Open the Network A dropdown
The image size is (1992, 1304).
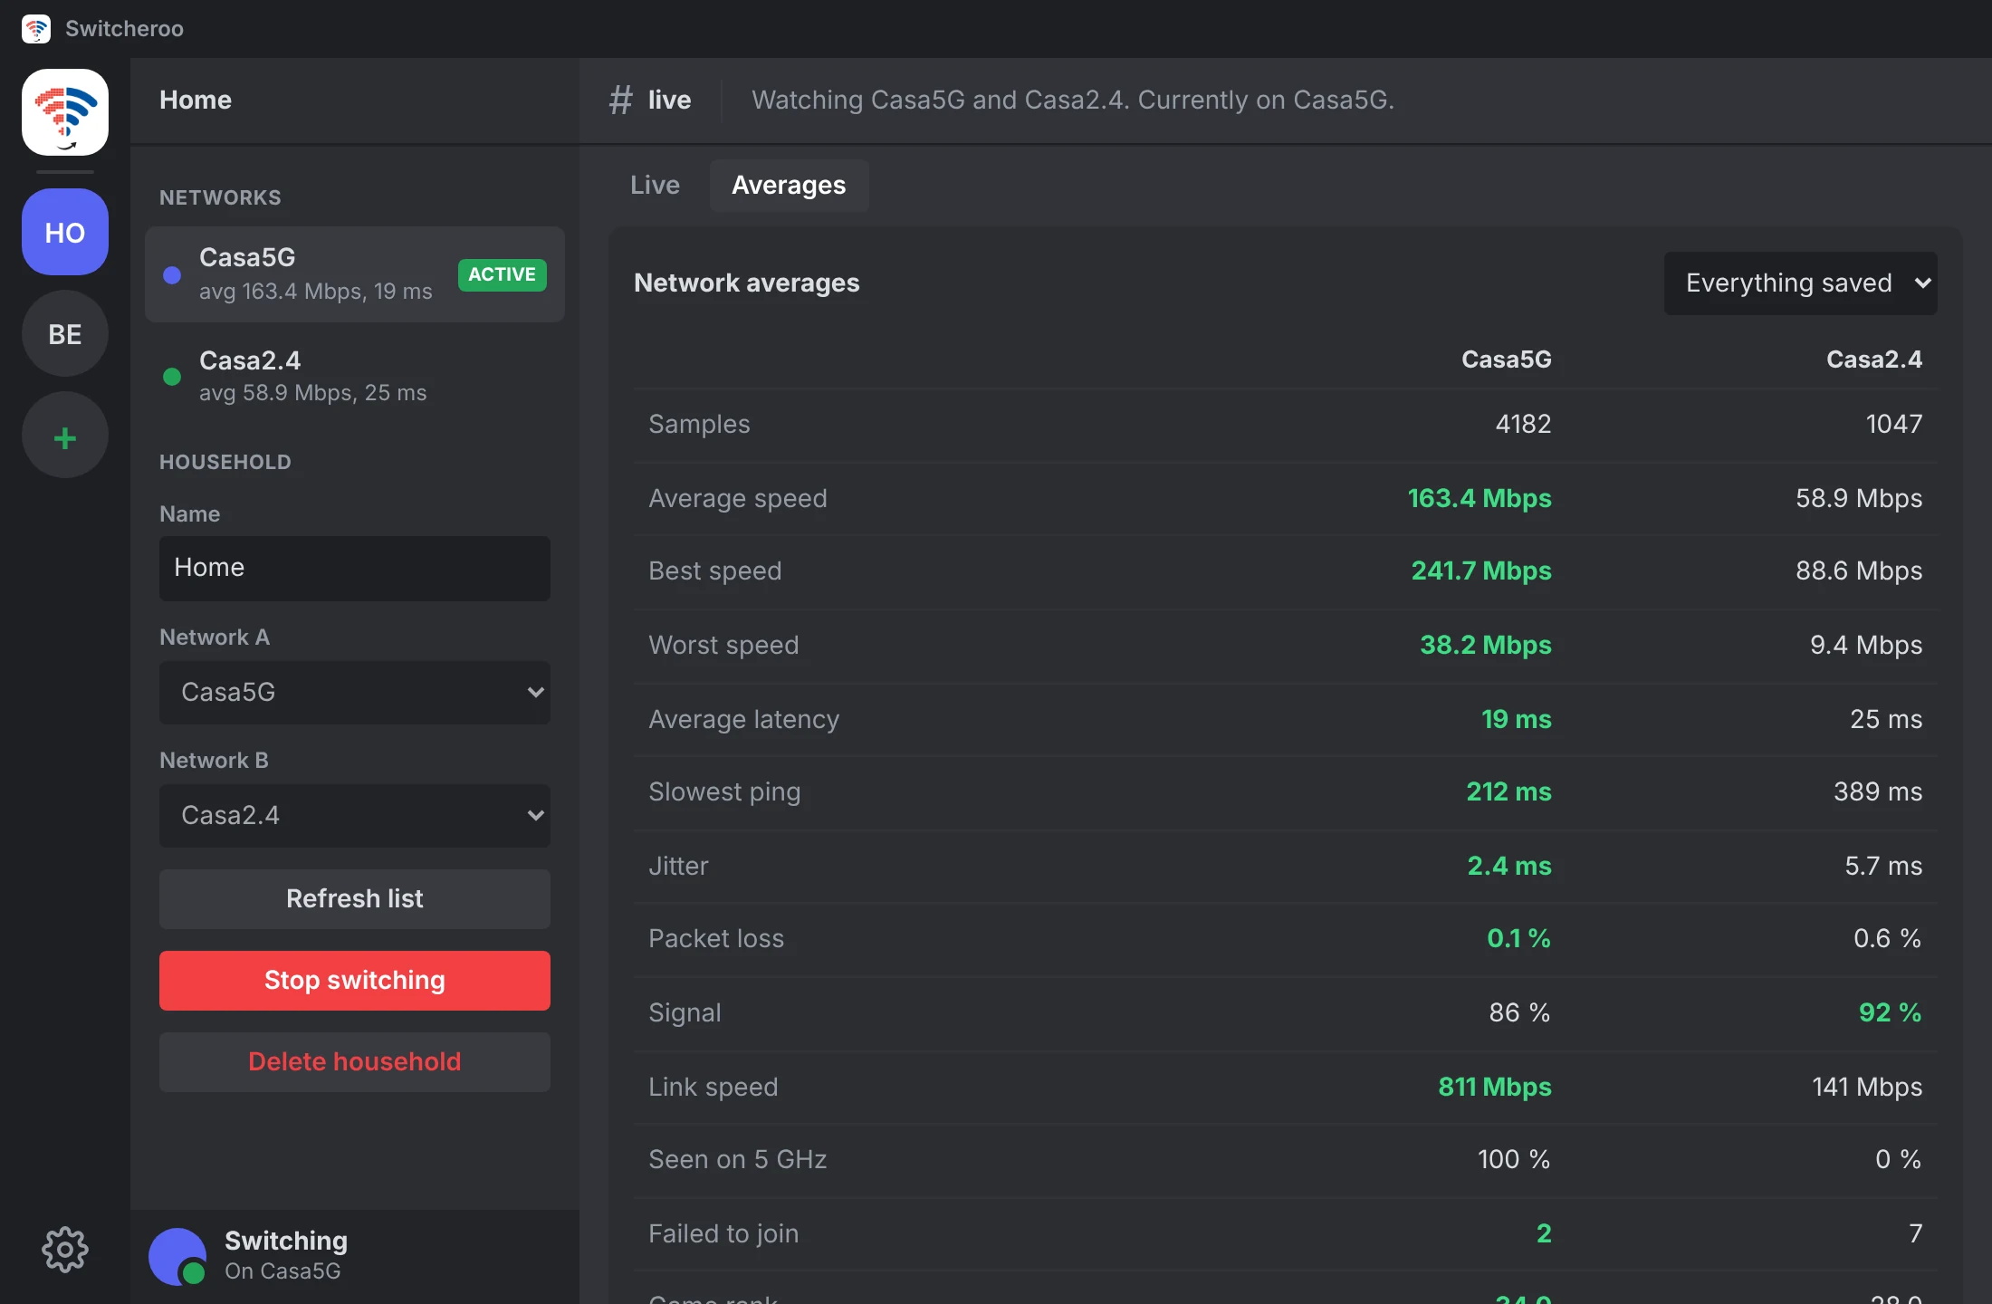[x=355, y=693]
